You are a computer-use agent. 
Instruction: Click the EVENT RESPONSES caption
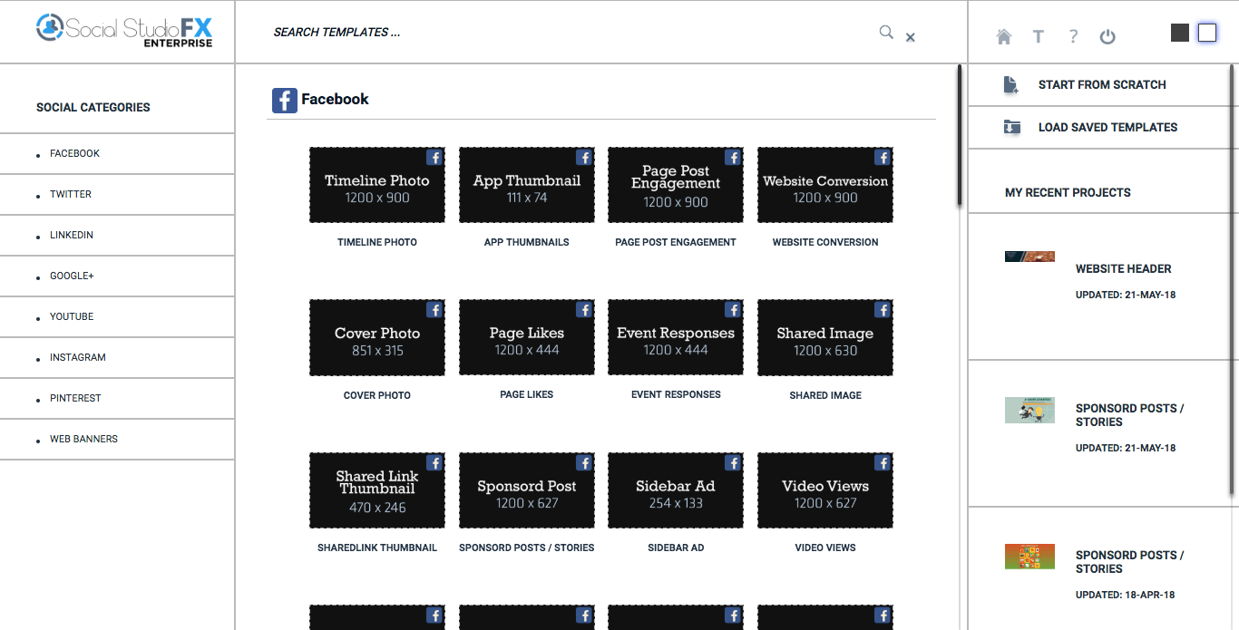[x=676, y=395]
